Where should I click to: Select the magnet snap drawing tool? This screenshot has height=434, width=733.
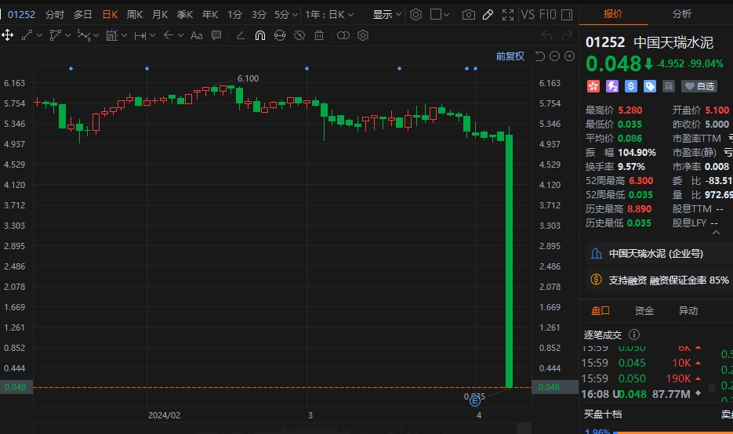click(x=259, y=35)
